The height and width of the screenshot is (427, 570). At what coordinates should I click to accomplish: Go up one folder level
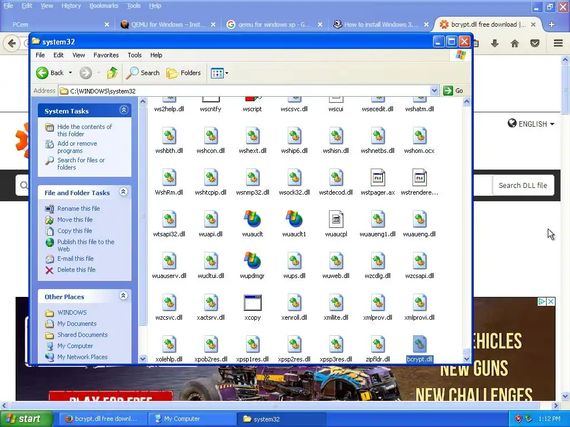(x=112, y=73)
